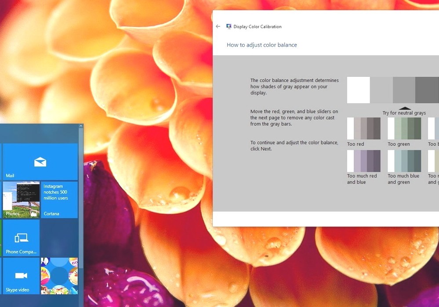Click the 'Too much red and blue' sample

(x=363, y=160)
